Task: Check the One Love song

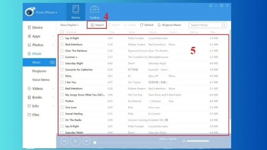Action: (x=62, y=107)
